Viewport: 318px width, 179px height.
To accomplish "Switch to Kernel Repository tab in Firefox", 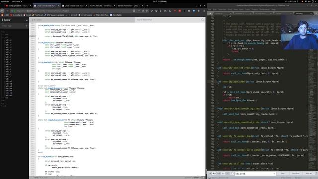I will click(130, 6).
